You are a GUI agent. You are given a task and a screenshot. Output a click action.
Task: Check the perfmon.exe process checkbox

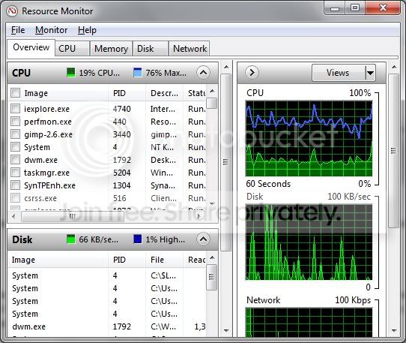[x=15, y=122]
